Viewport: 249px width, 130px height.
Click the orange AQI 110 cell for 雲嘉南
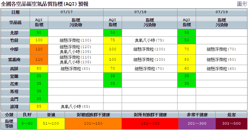[39, 60]
